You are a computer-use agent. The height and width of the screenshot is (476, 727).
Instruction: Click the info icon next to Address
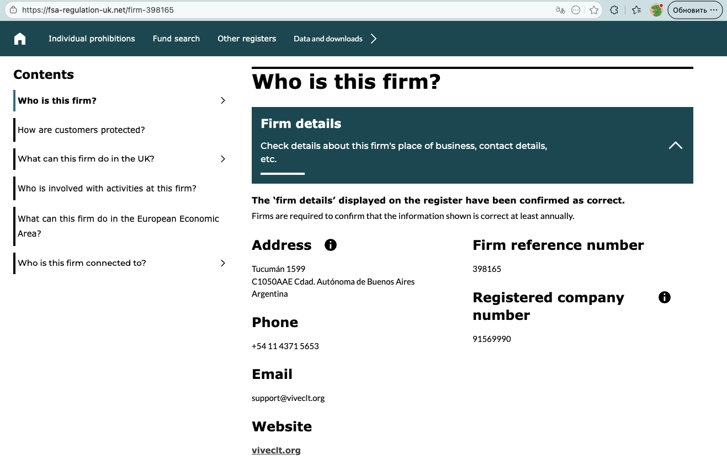(331, 245)
